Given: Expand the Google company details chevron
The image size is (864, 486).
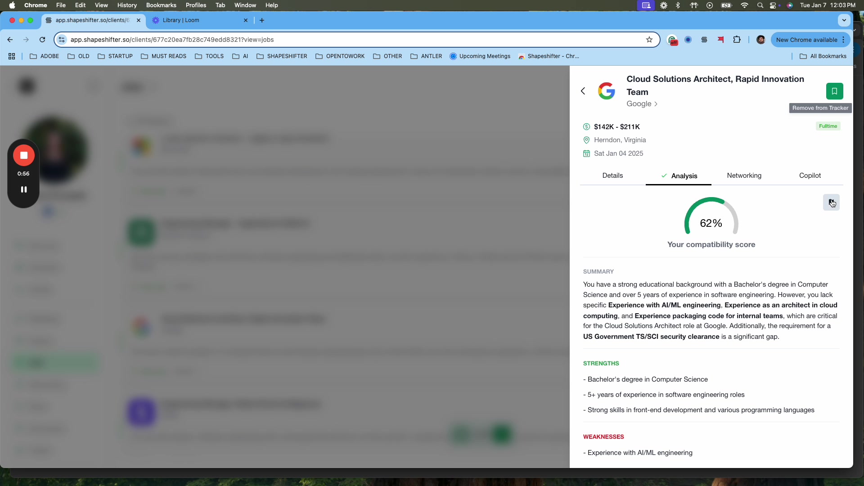Looking at the screenshot, I should coord(656,104).
